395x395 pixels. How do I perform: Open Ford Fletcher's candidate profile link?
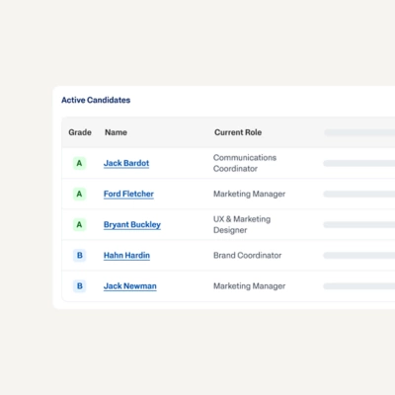point(128,194)
